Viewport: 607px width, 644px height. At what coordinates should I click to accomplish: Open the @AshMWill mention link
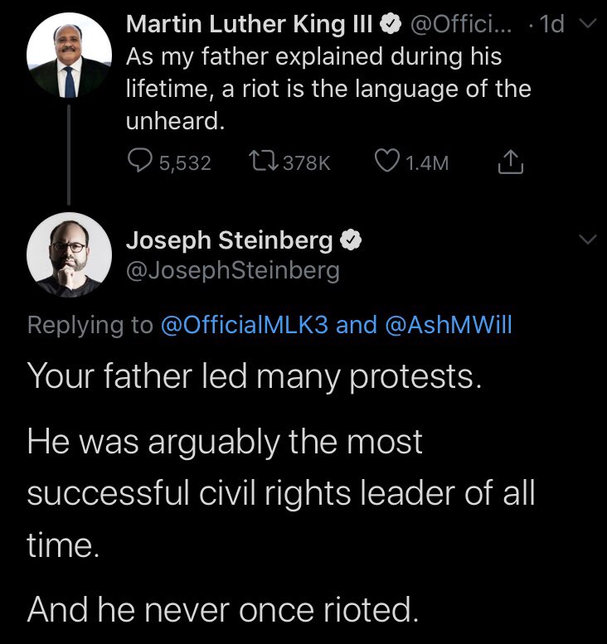click(x=449, y=325)
